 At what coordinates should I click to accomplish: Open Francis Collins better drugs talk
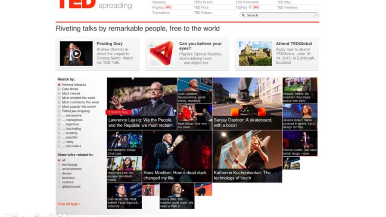pyautogui.click(x=300, y=143)
